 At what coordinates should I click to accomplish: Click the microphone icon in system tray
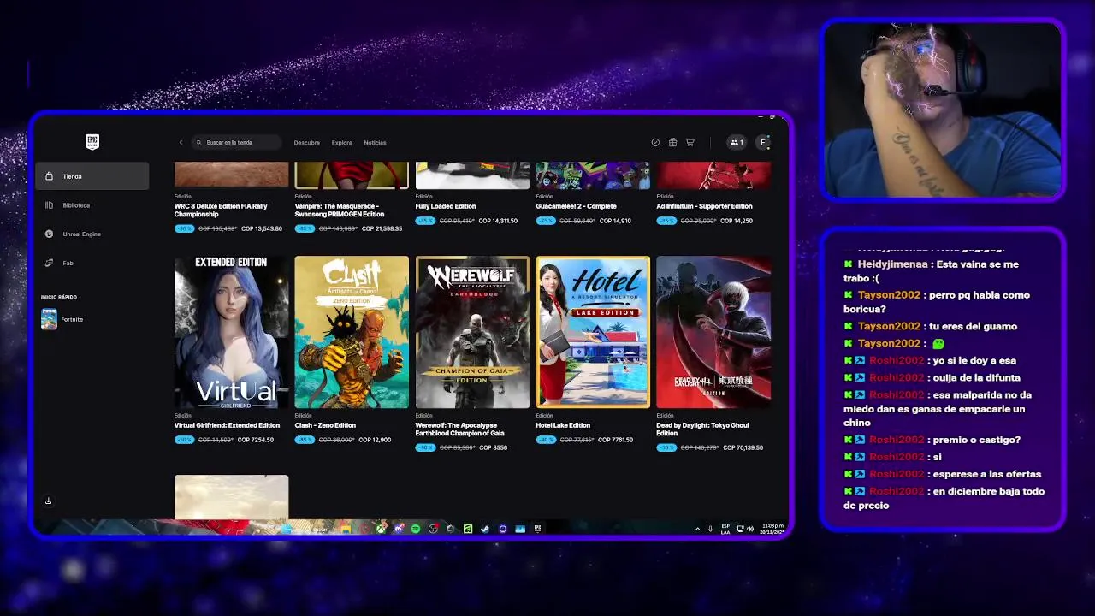pos(710,529)
